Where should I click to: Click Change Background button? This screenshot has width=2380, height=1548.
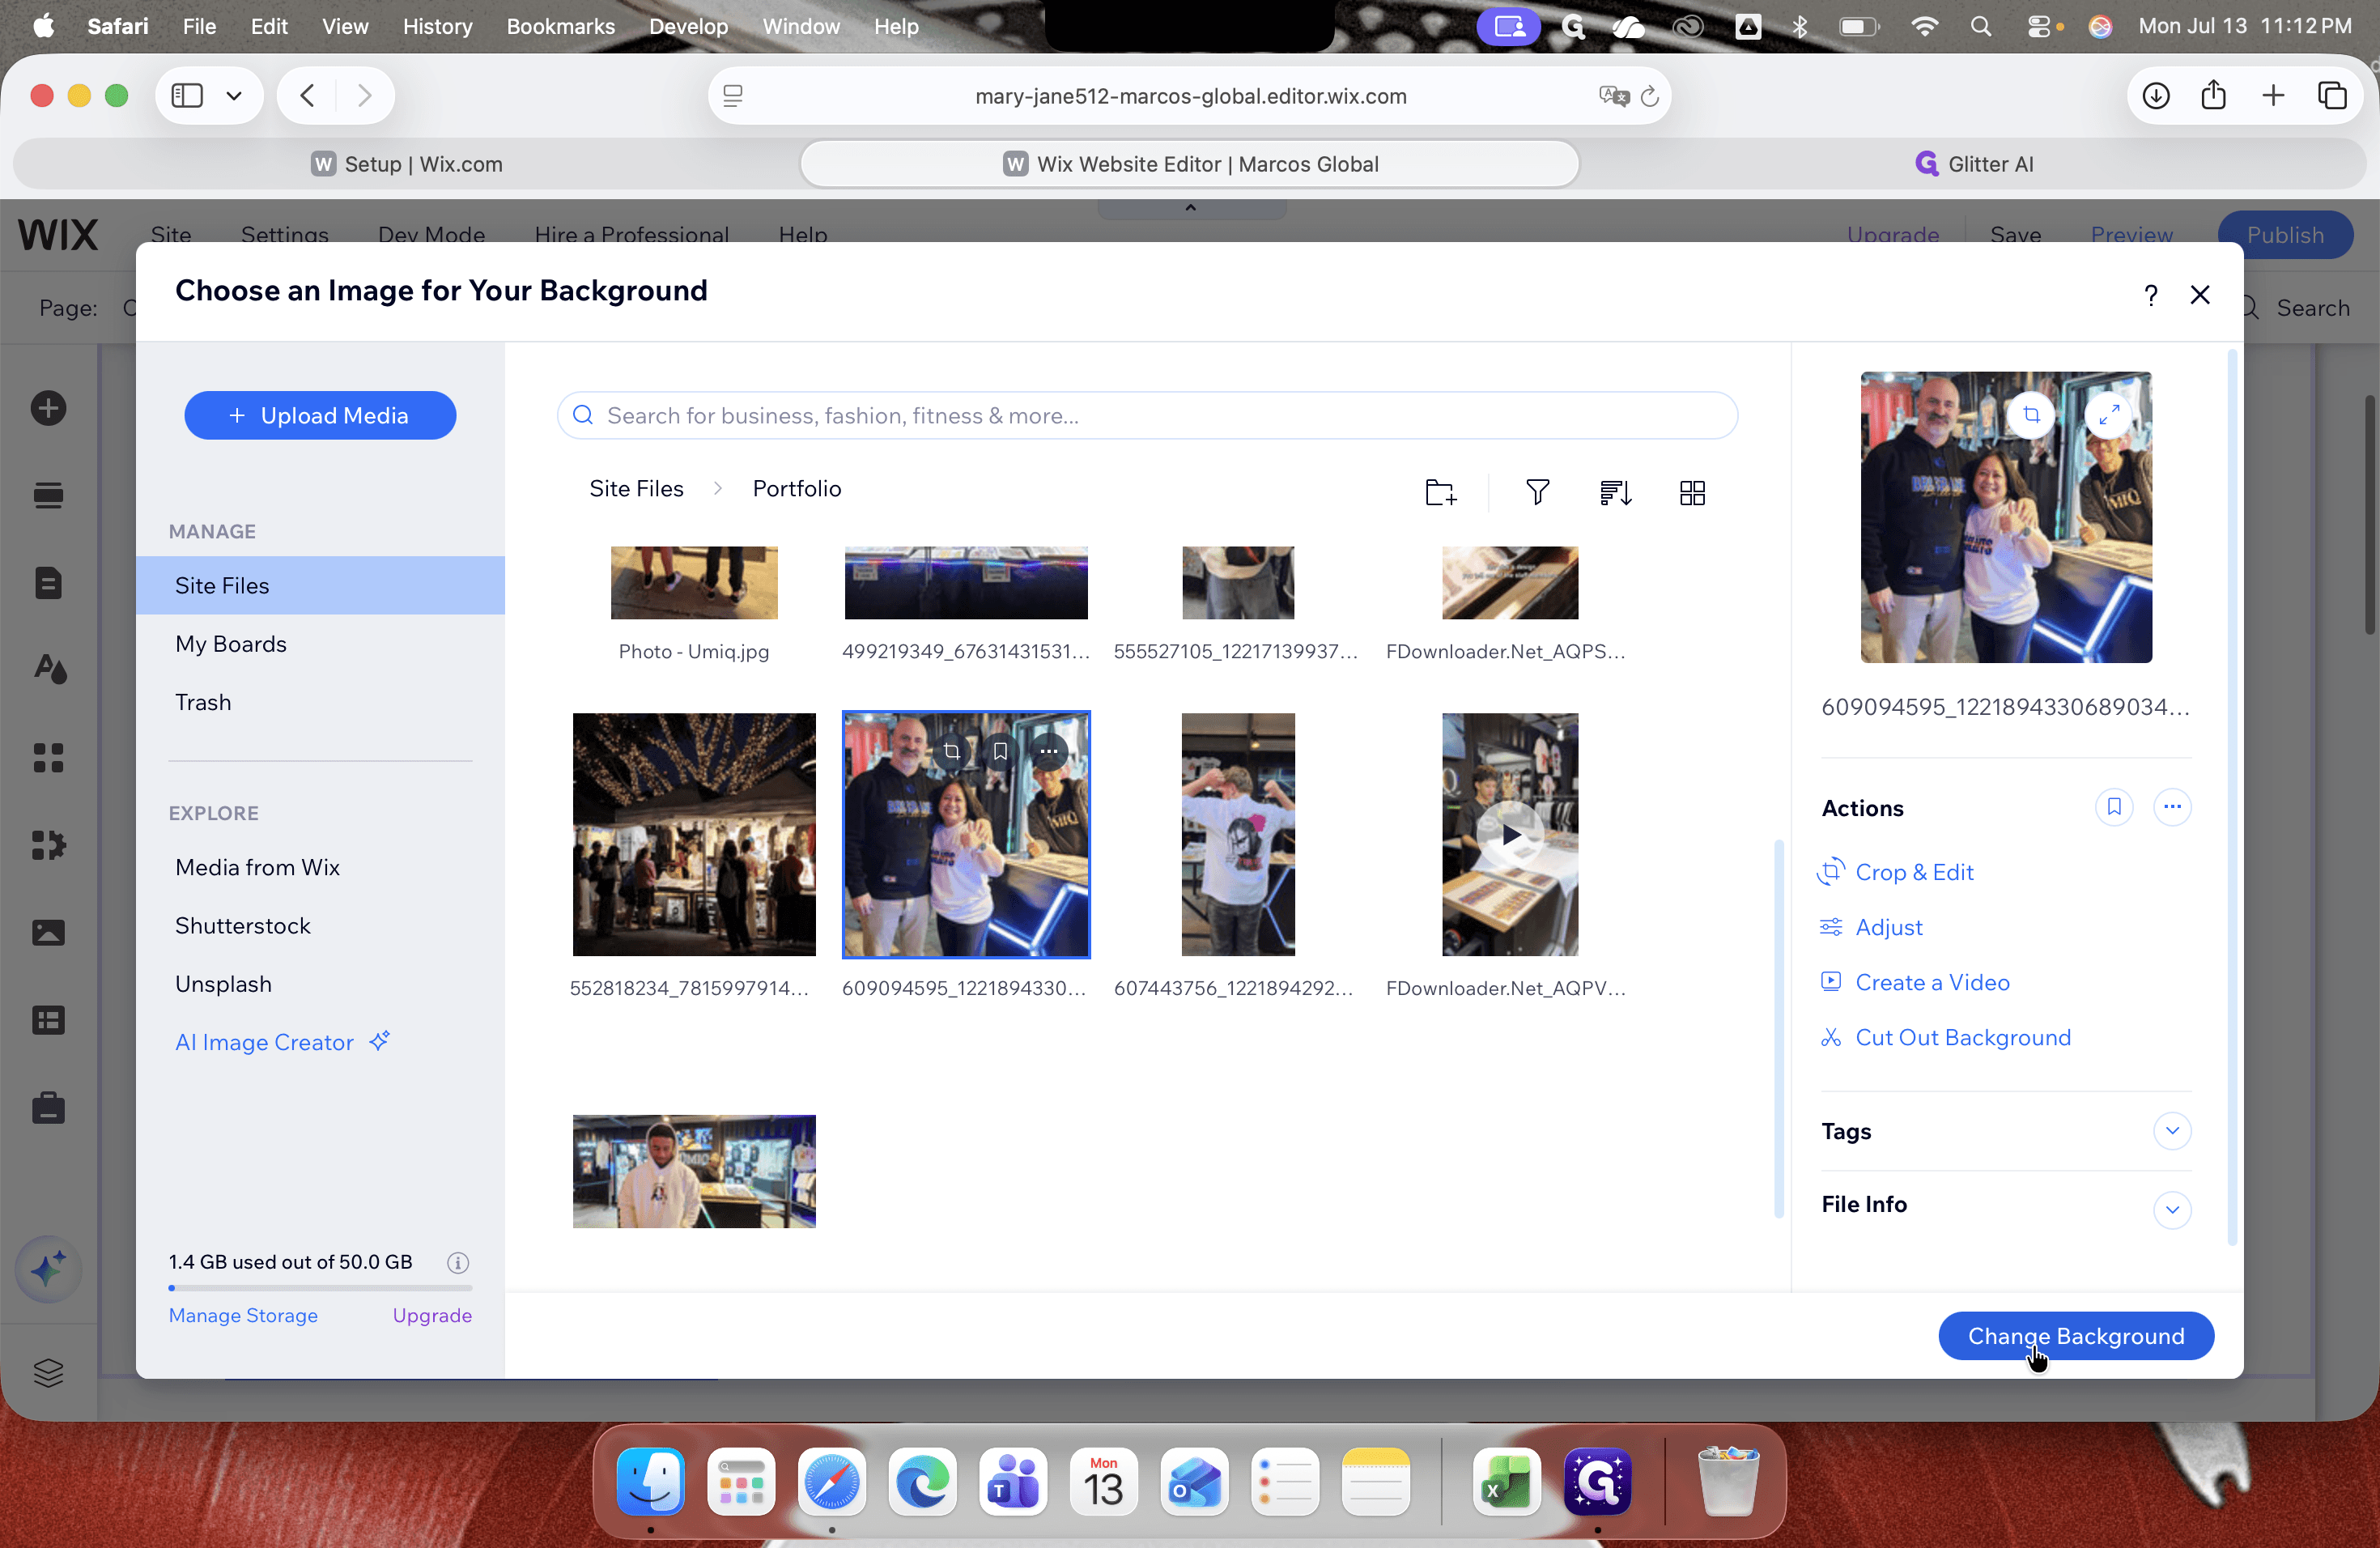(x=2076, y=1335)
